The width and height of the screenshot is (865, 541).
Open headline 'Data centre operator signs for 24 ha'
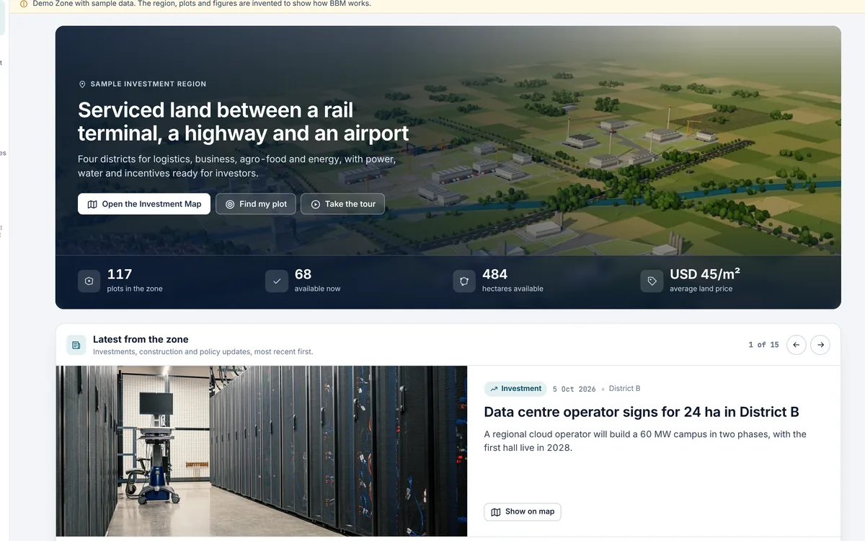(642, 412)
